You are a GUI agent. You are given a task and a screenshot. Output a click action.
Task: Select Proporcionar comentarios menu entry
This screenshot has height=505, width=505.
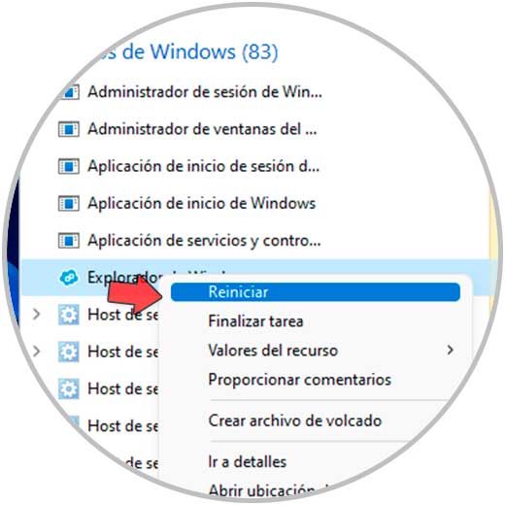pyautogui.click(x=300, y=380)
